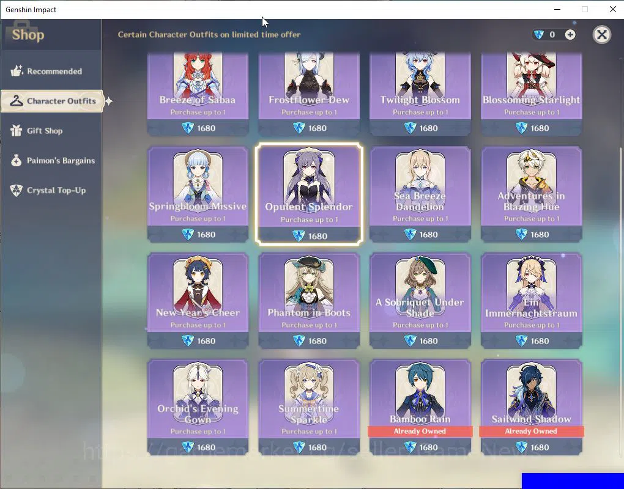This screenshot has width=624, height=489.
Task: Select the Ein Immernachtstraum outfit
Action: pyautogui.click(x=532, y=301)
